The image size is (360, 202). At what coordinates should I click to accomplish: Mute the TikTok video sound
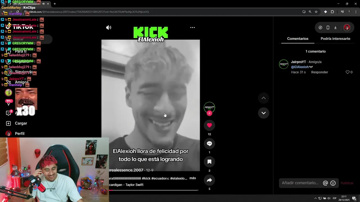click(109, 27)
